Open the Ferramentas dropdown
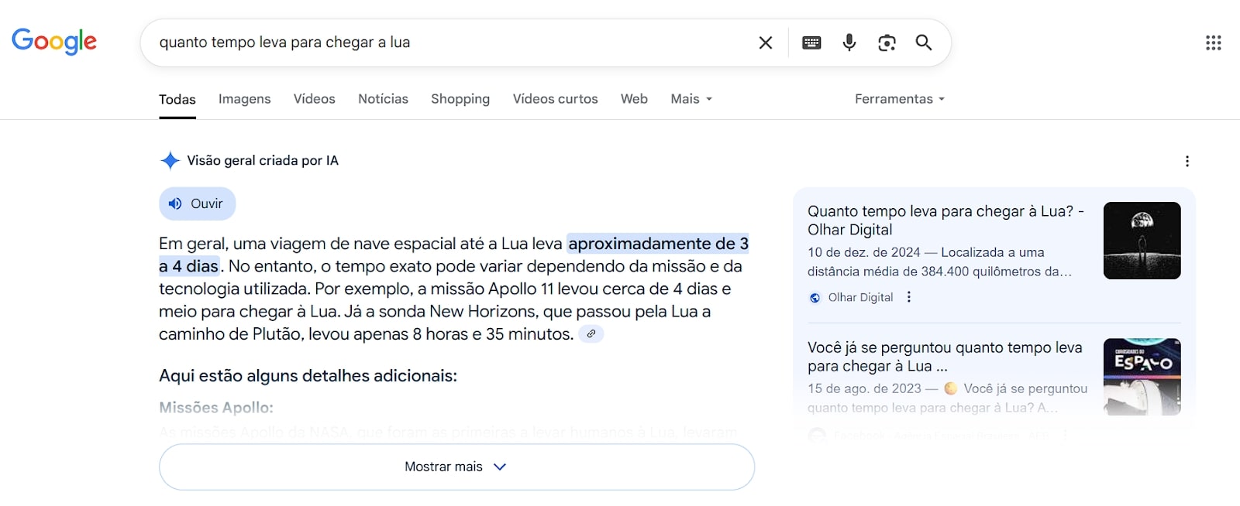Screen dimensions: 1240x506 click(x=900, y=99)
